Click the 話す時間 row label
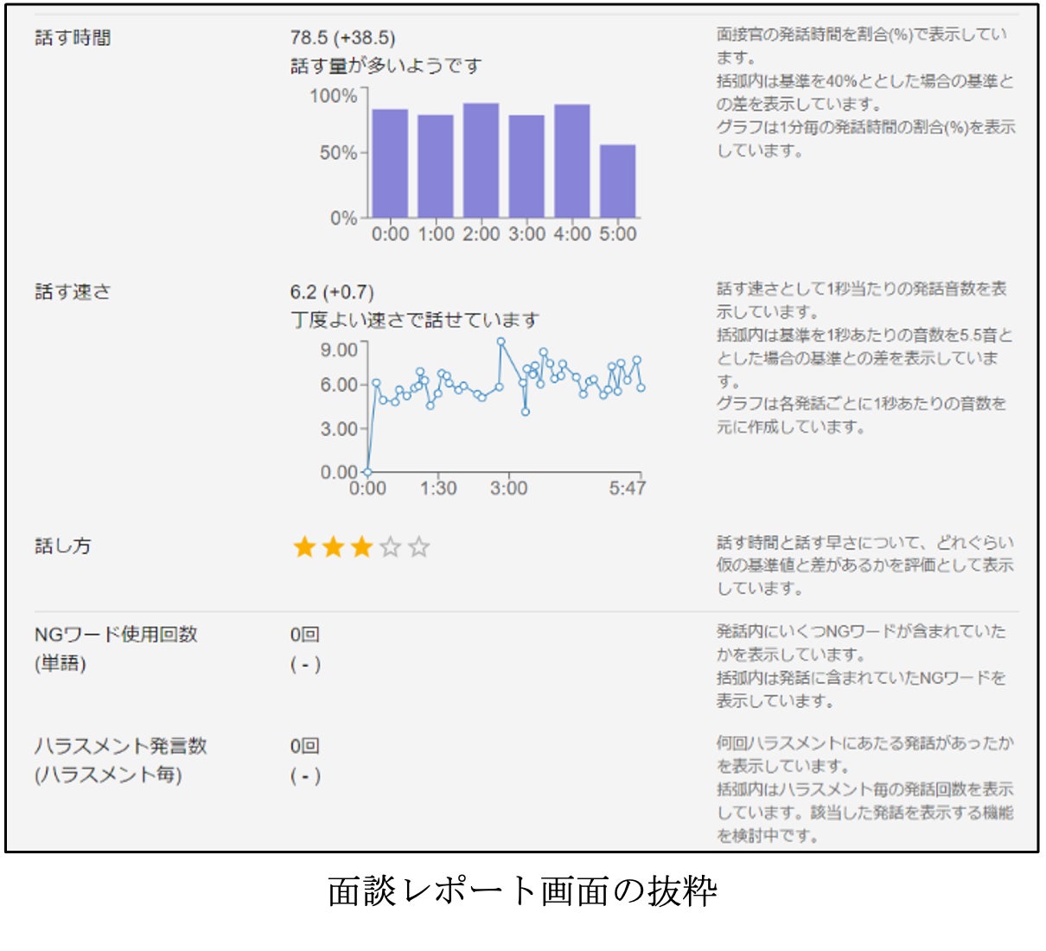The width and height of the screenshot is (1046, 951). tap(73, 38)
